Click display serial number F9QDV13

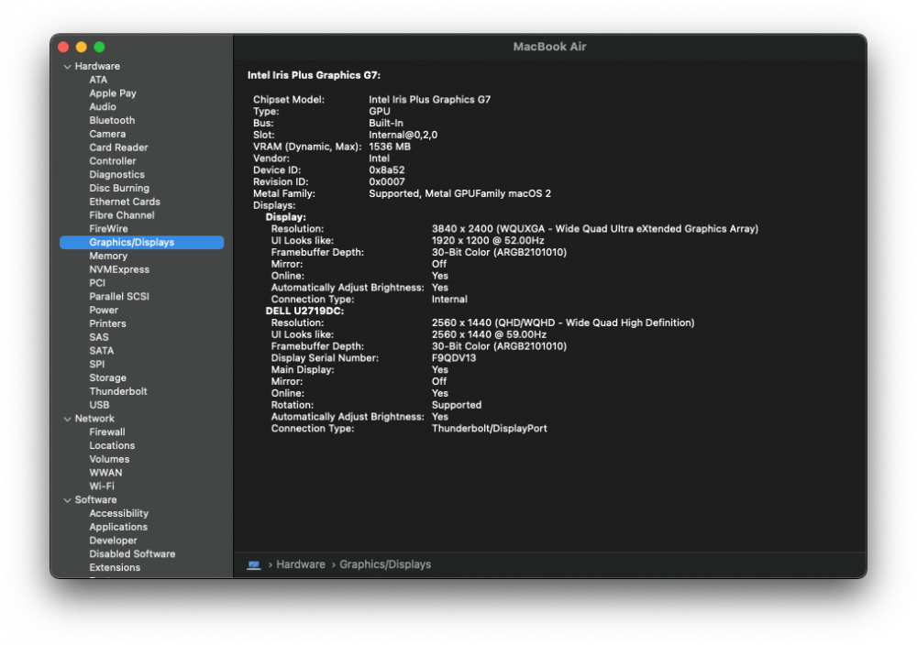(x=454, y=357)
